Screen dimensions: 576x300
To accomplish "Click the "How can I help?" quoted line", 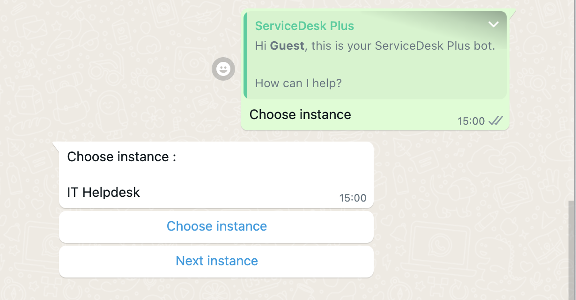I will pyautogui.click(x=298, y=83).
